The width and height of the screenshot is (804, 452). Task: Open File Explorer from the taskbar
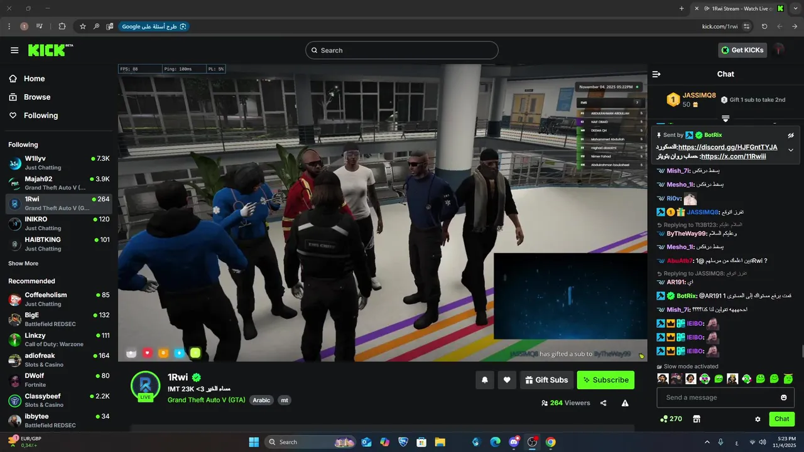440,442
